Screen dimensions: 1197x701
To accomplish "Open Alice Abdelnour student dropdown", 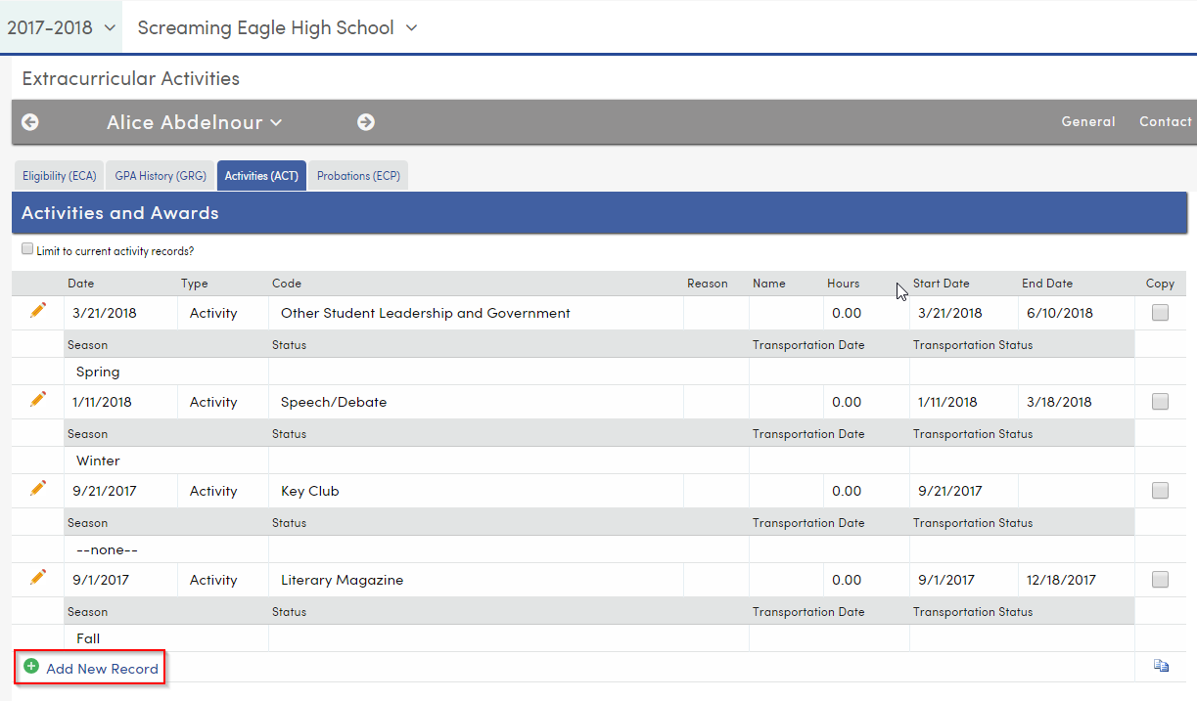I will [x=194, y=122].
